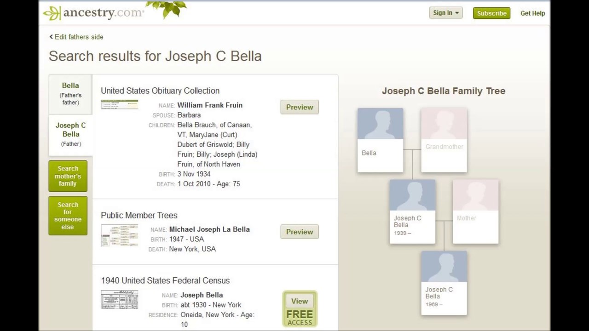Viewport: 589px width, 331px height.
Task: Open the Get Help link
Action: [532, 13]
